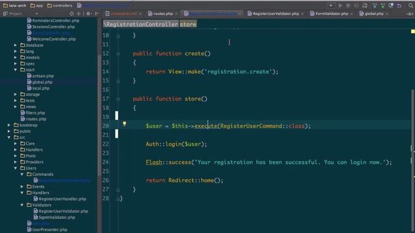Collapse the src folder
This screenshot has width=415, height=233.
(9, 137)
